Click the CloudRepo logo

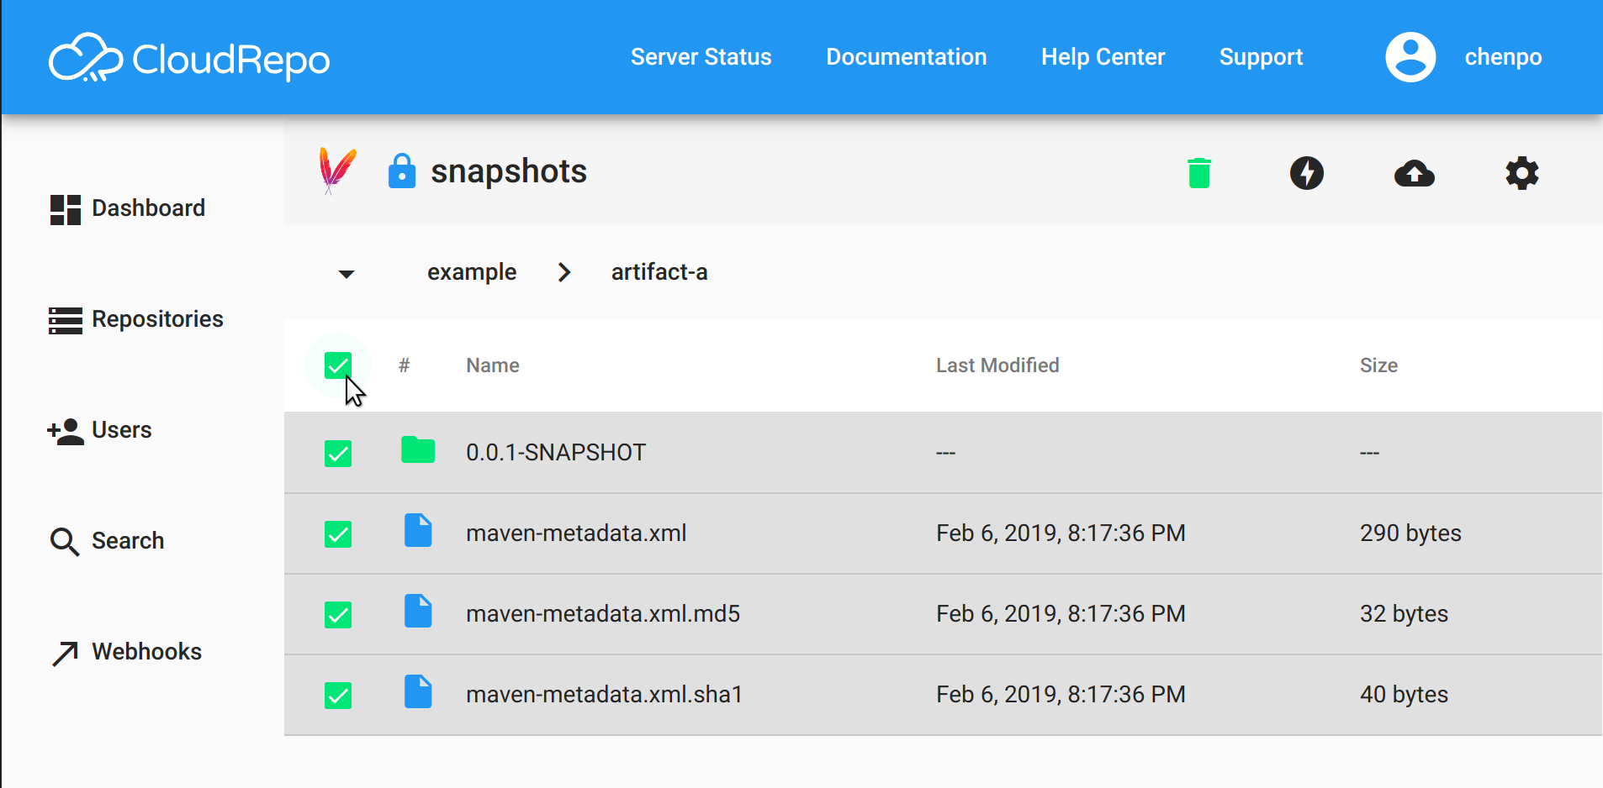tap(189, 58)
